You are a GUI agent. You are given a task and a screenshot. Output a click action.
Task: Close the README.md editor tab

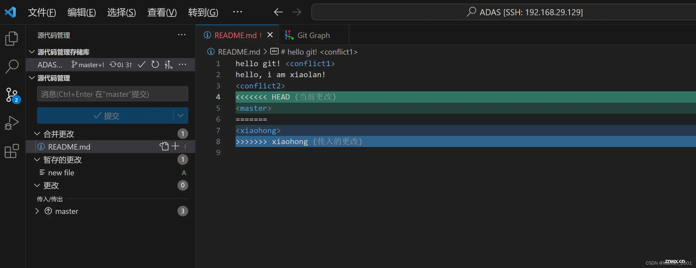(270, 35)
